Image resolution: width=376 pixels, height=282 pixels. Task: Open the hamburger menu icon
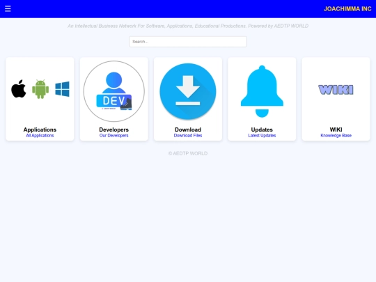[8, 9]
